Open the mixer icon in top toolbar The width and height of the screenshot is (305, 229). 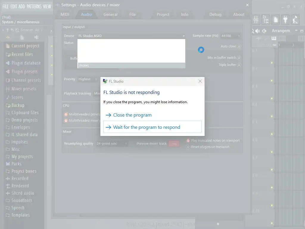click(x=256, y=19)
